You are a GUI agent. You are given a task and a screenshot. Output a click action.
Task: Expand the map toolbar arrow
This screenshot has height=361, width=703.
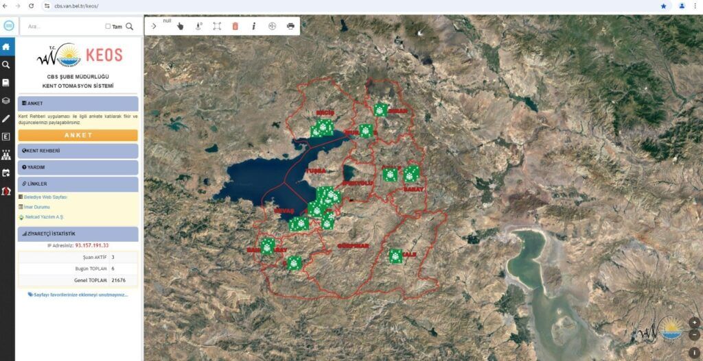[x=154, y=26]
